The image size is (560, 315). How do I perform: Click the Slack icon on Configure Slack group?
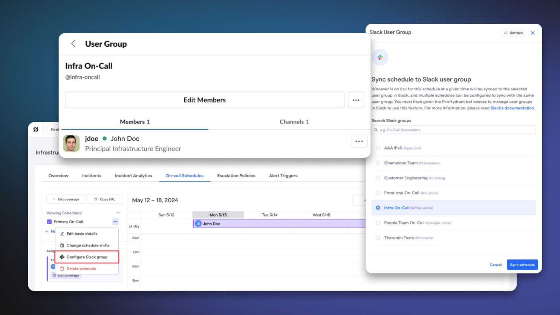(62, 257)
